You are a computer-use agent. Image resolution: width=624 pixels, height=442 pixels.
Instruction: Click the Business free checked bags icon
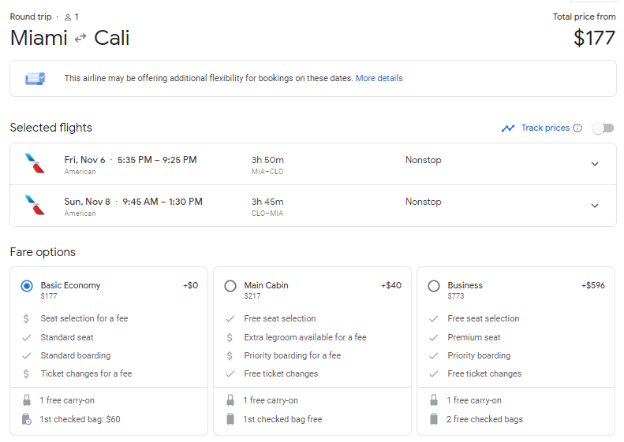tap(434, 419)
